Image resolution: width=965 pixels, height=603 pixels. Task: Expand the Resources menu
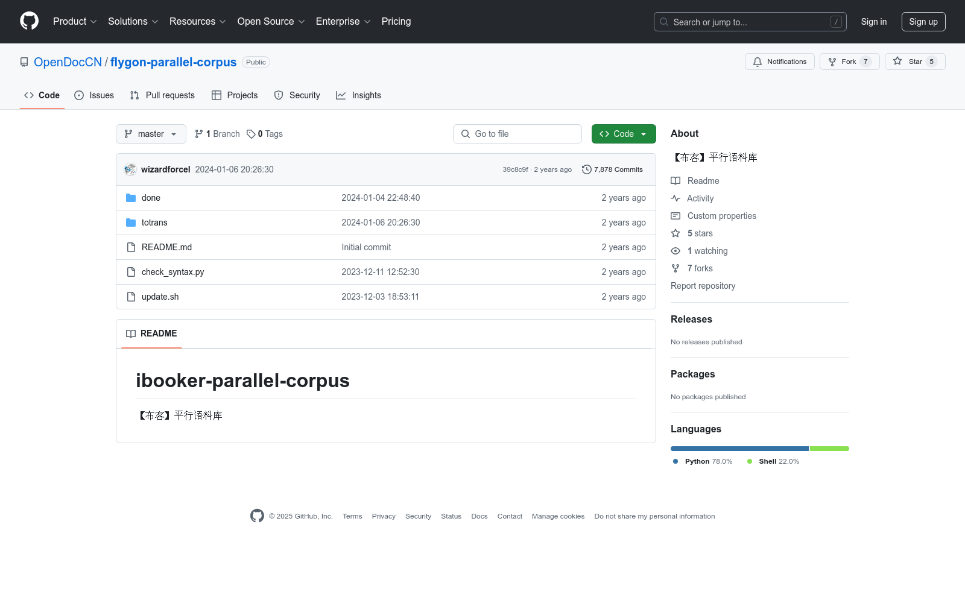coord(198,22)
